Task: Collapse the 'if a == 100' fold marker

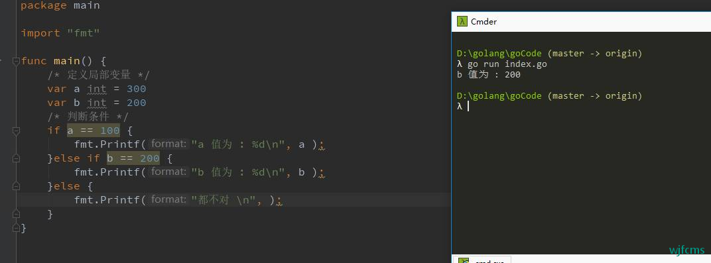Action: (17, 131)
